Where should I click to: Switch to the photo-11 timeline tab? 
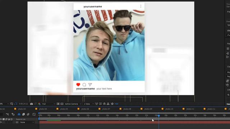click(x=190, y=109)
